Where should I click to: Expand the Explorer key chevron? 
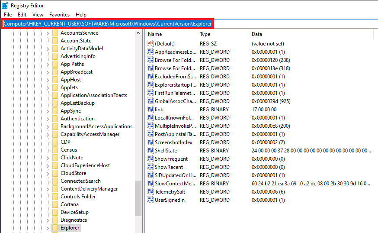click(48, 228)
